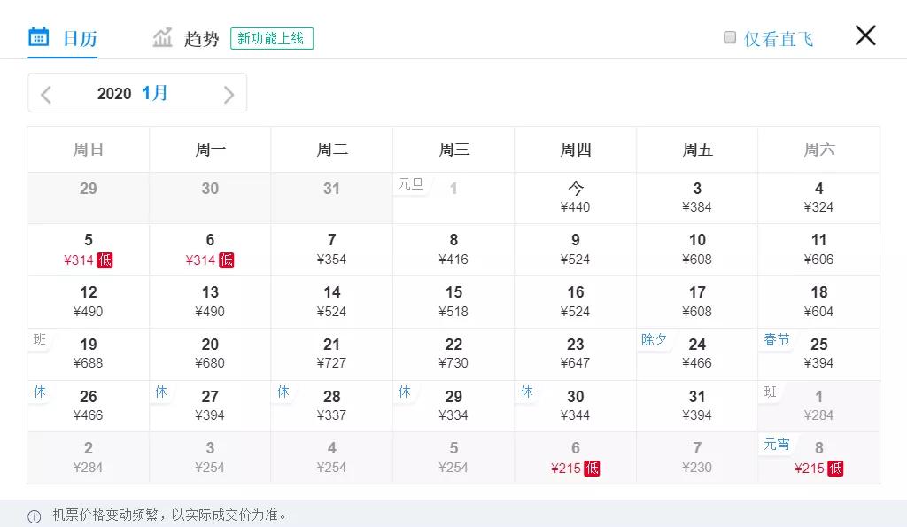Click the trend chart icon
907x527 pixels.
[x=162, y=37]
